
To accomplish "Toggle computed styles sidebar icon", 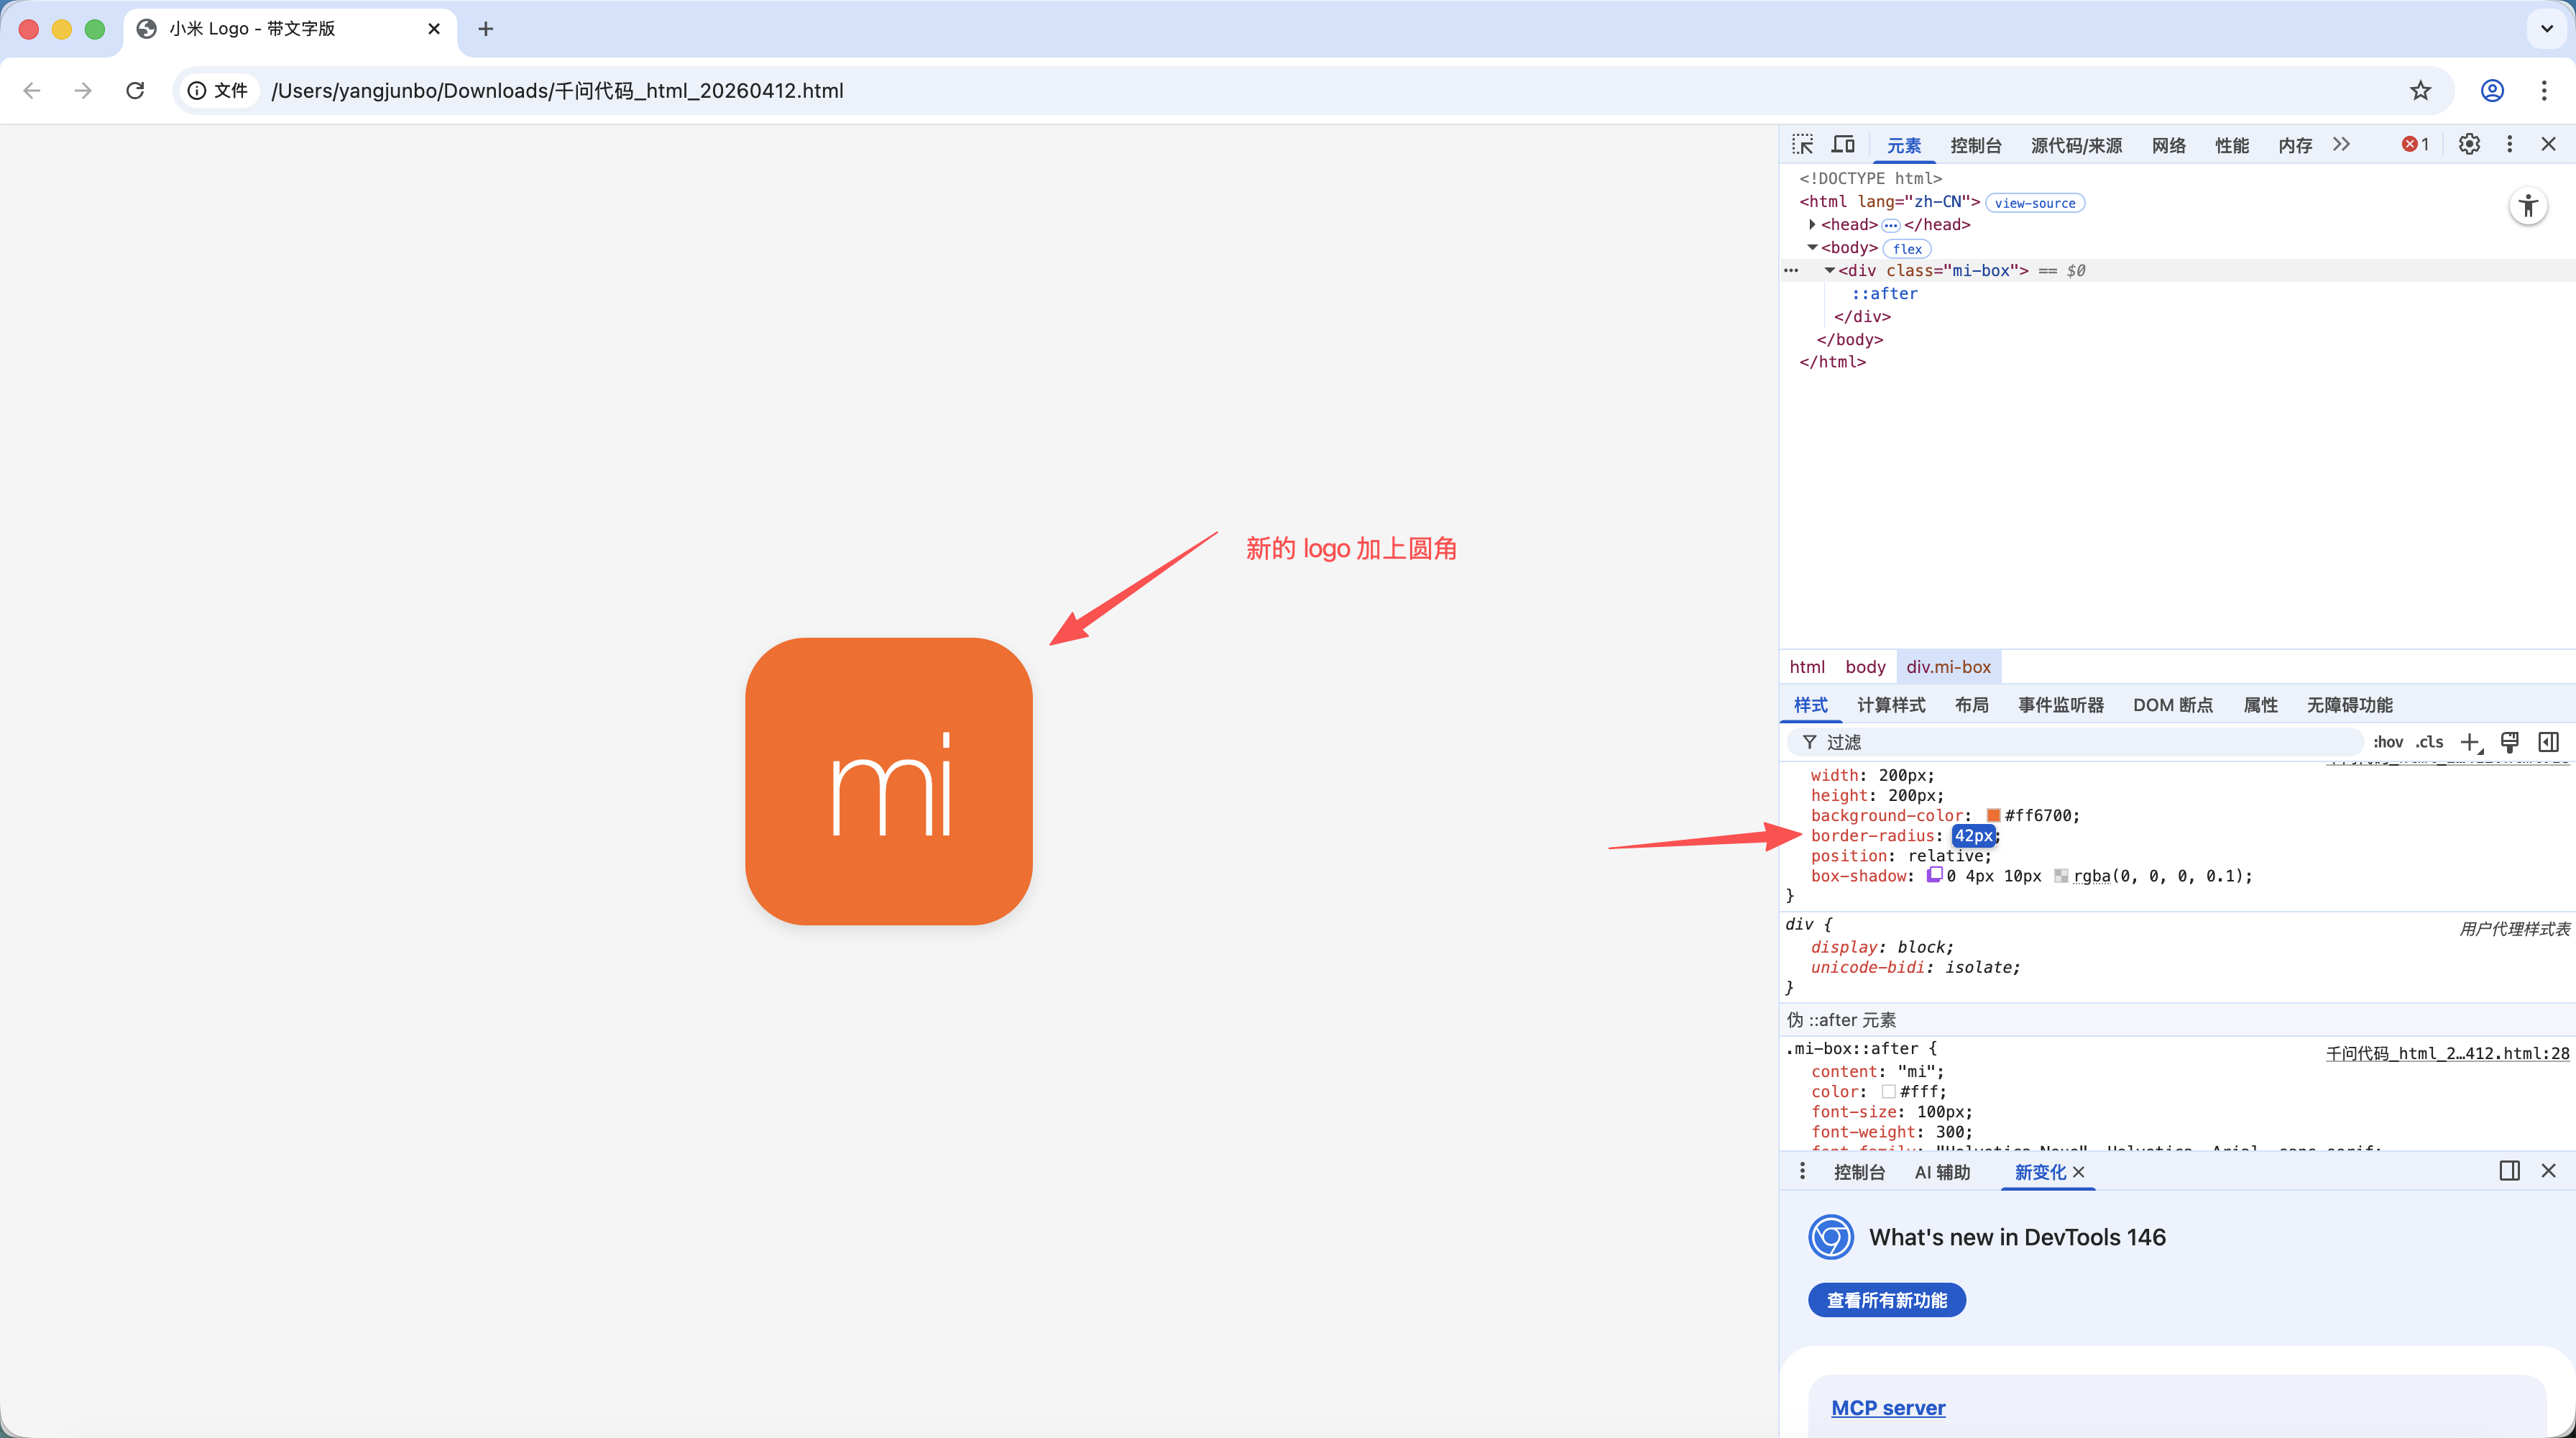I will (2548, 742).
